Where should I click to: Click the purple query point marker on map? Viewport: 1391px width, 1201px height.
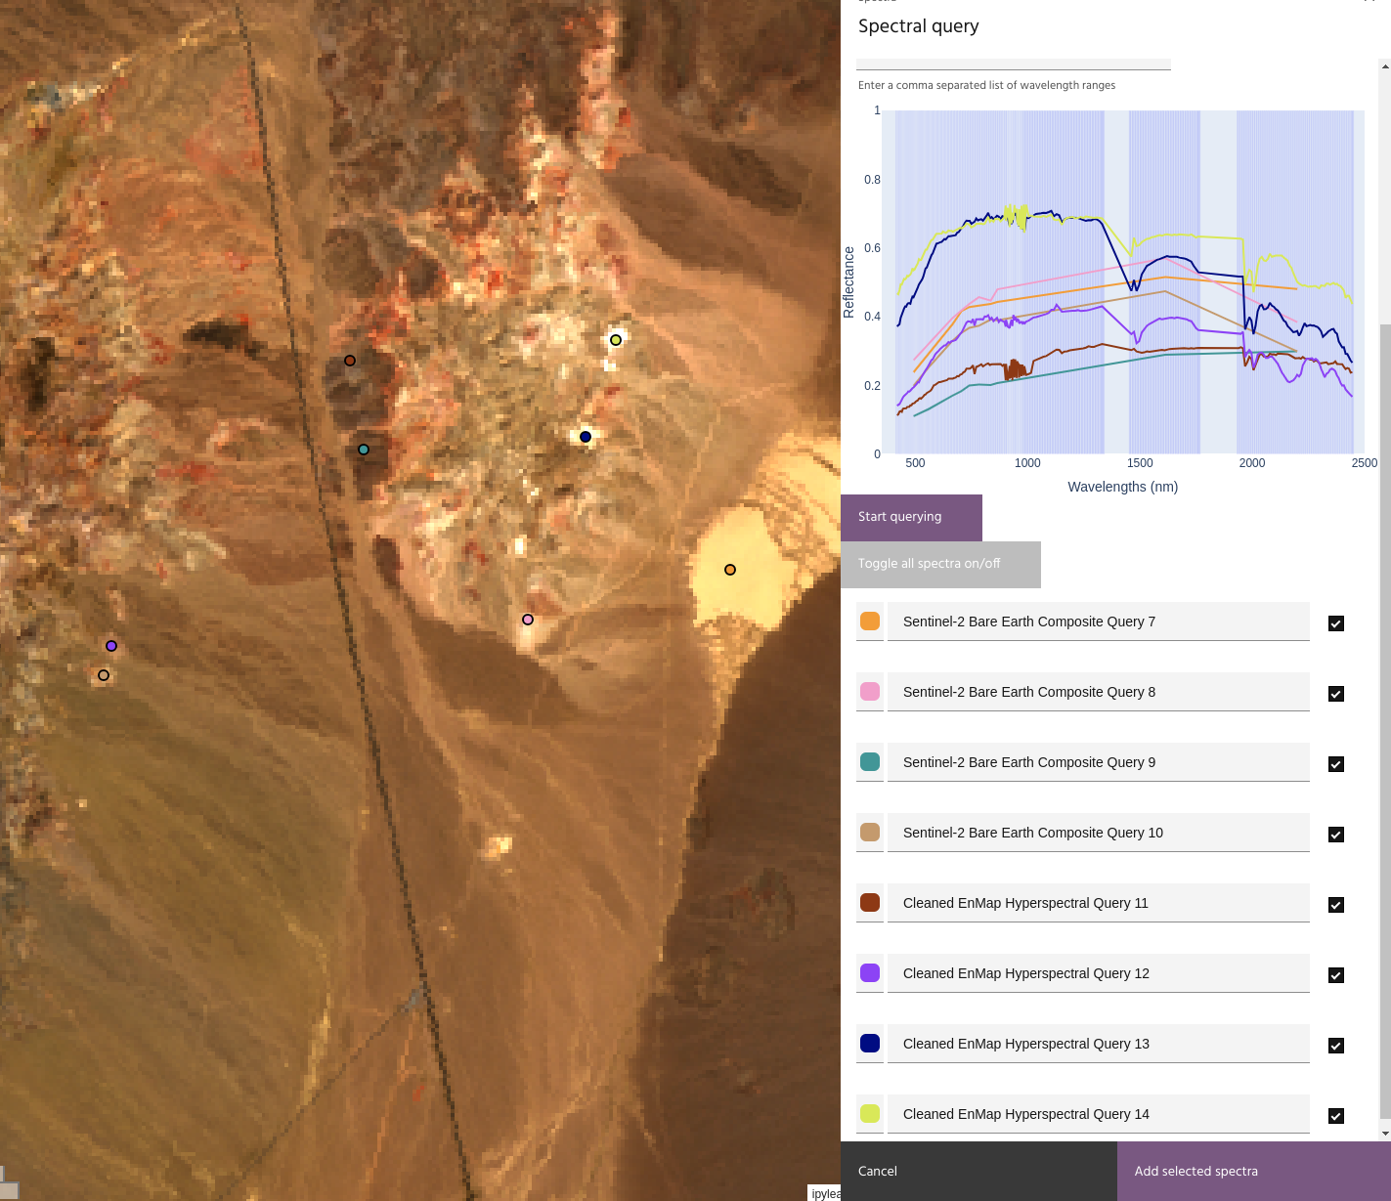click(x=111, y=646)
